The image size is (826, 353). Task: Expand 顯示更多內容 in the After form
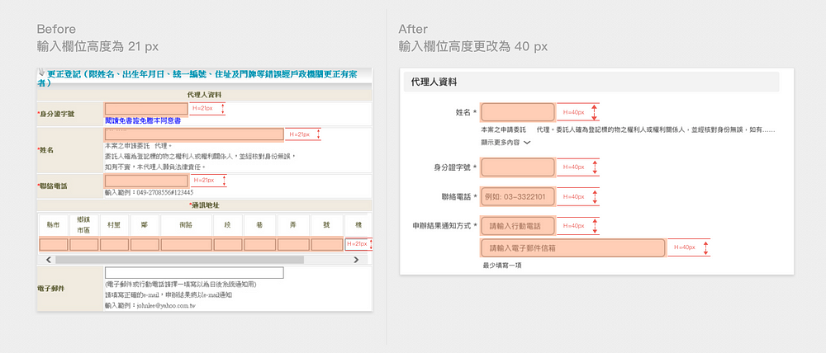pos(506,142)
